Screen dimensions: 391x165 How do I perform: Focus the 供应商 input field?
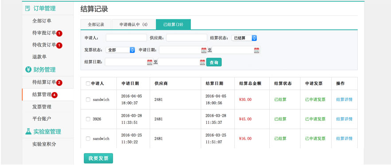click(x=187, y=38)
